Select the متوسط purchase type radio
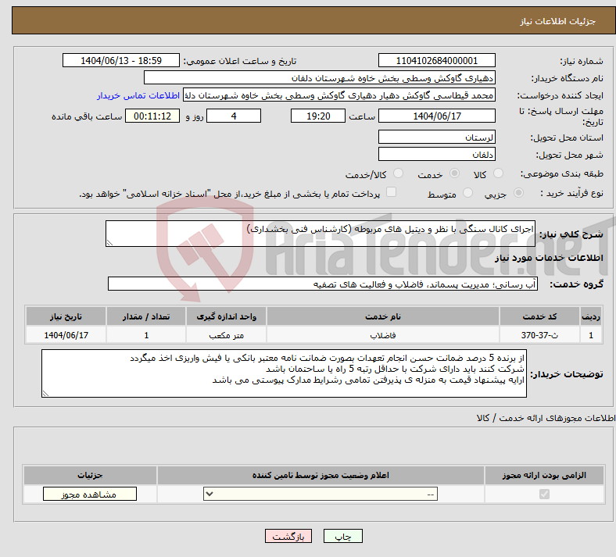The width and height of the screenshot is (616, 557). (x=467, y=193)
